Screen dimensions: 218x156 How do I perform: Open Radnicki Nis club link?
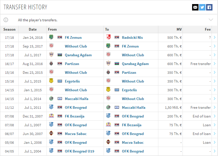[132, 37]
